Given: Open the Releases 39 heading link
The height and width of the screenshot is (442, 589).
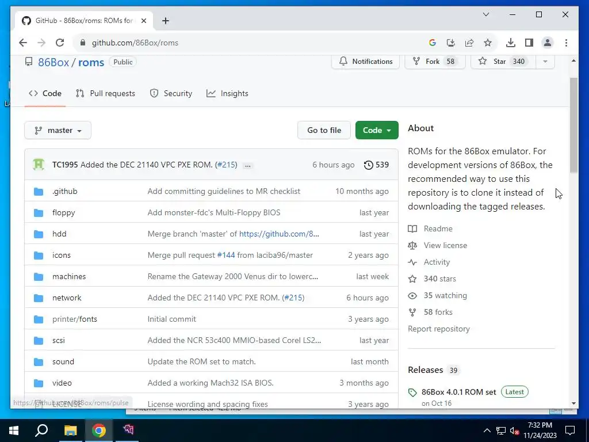Looking at the screenshot, I should (433, 370).
